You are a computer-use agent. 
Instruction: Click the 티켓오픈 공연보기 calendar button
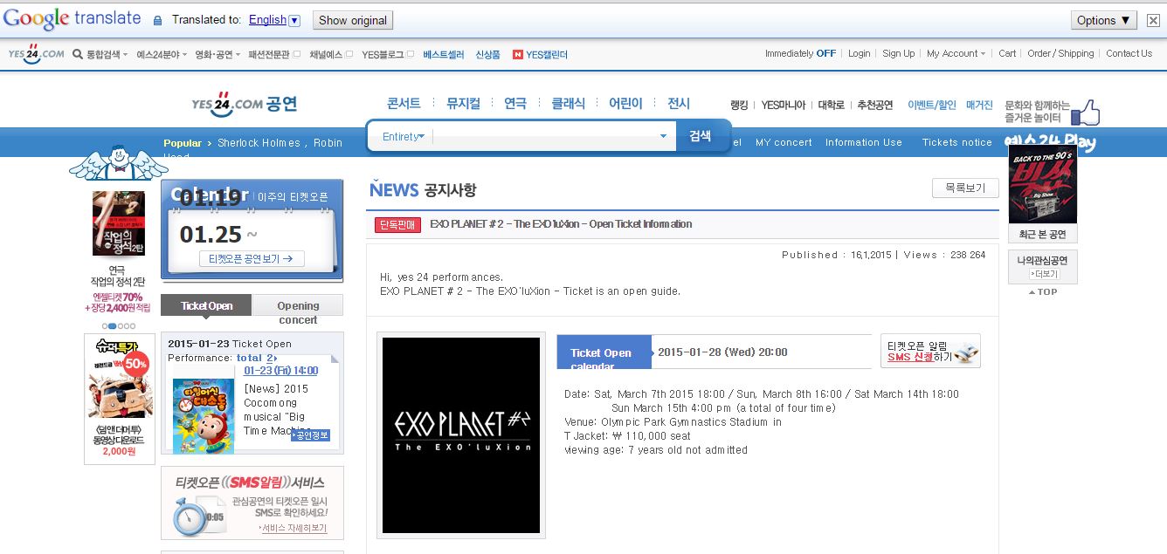point(252,258)
